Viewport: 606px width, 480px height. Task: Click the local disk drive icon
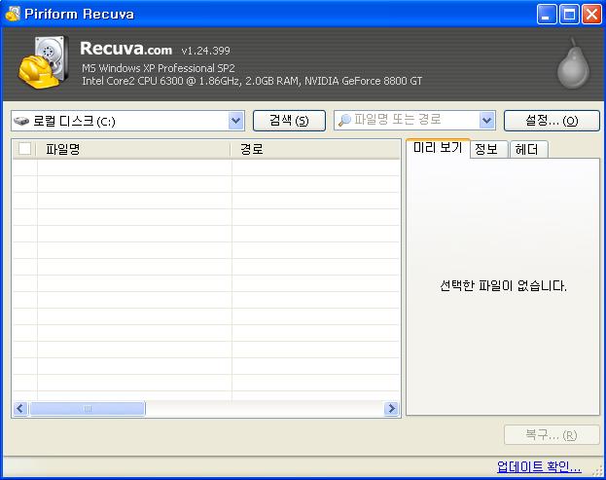coord(21,121)
